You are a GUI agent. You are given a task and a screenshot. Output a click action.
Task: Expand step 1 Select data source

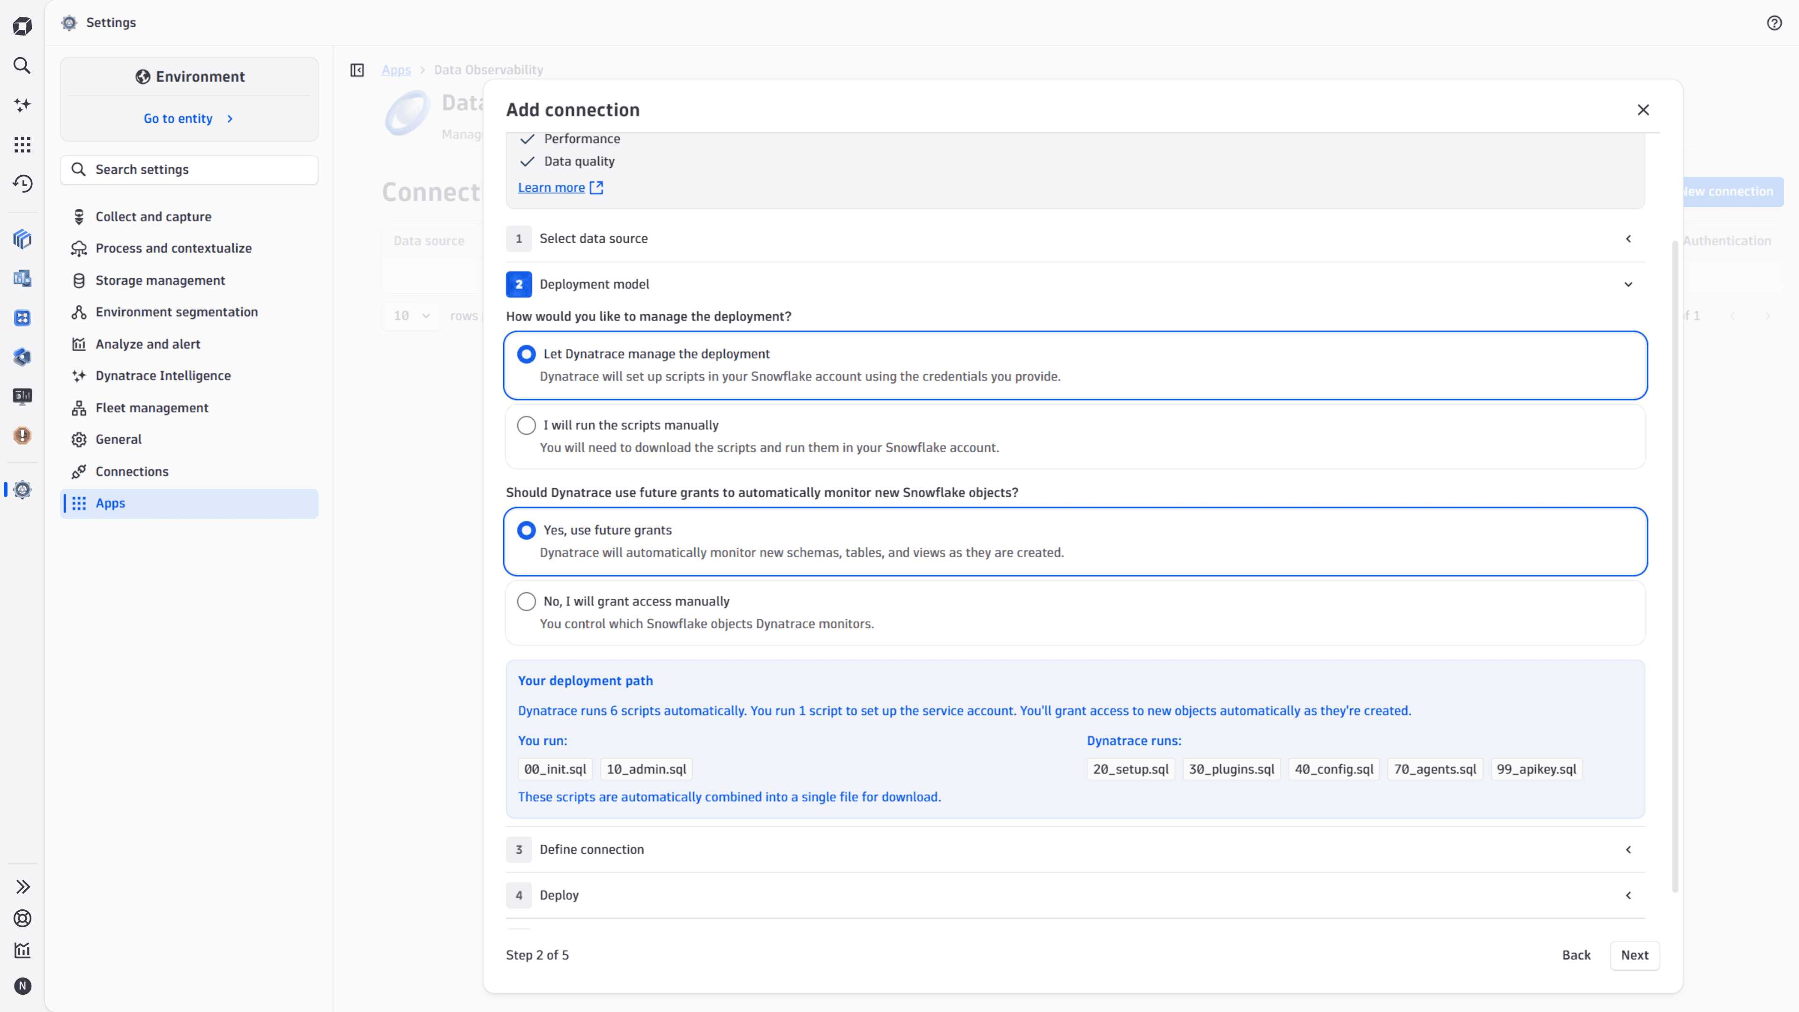point(1076,239)
